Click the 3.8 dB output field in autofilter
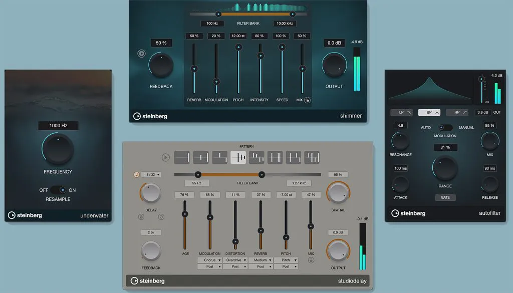Image resolution: width=513 pixels, height=293 pixels. [x=482, y=113]
